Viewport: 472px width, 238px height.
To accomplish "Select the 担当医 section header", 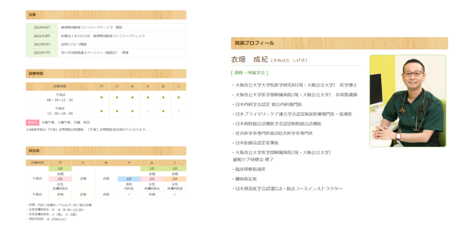I will tap(106, 151).
